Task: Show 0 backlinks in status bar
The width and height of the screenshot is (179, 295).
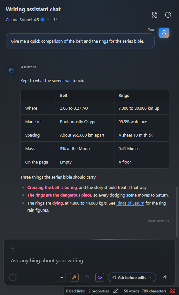Action: coord(75,291)
